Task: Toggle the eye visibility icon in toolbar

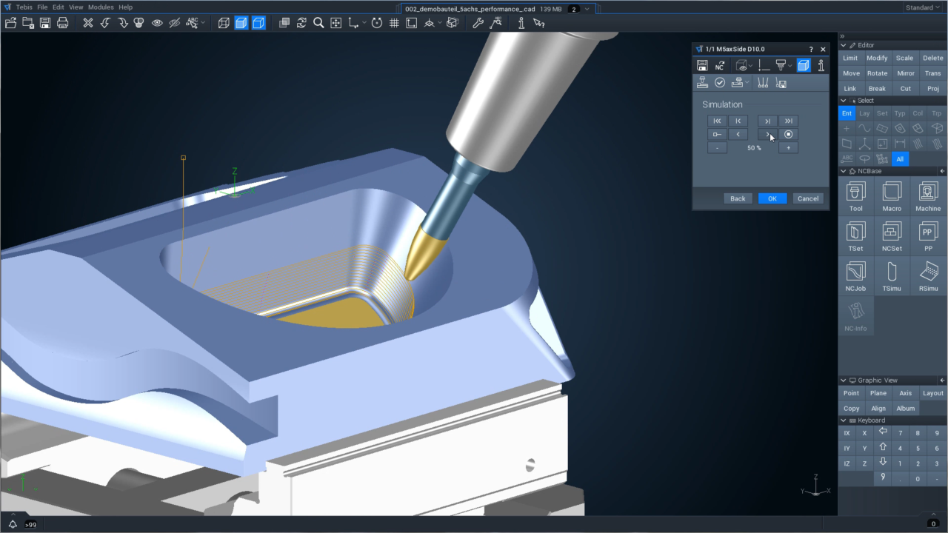Action: pos(157,23)
